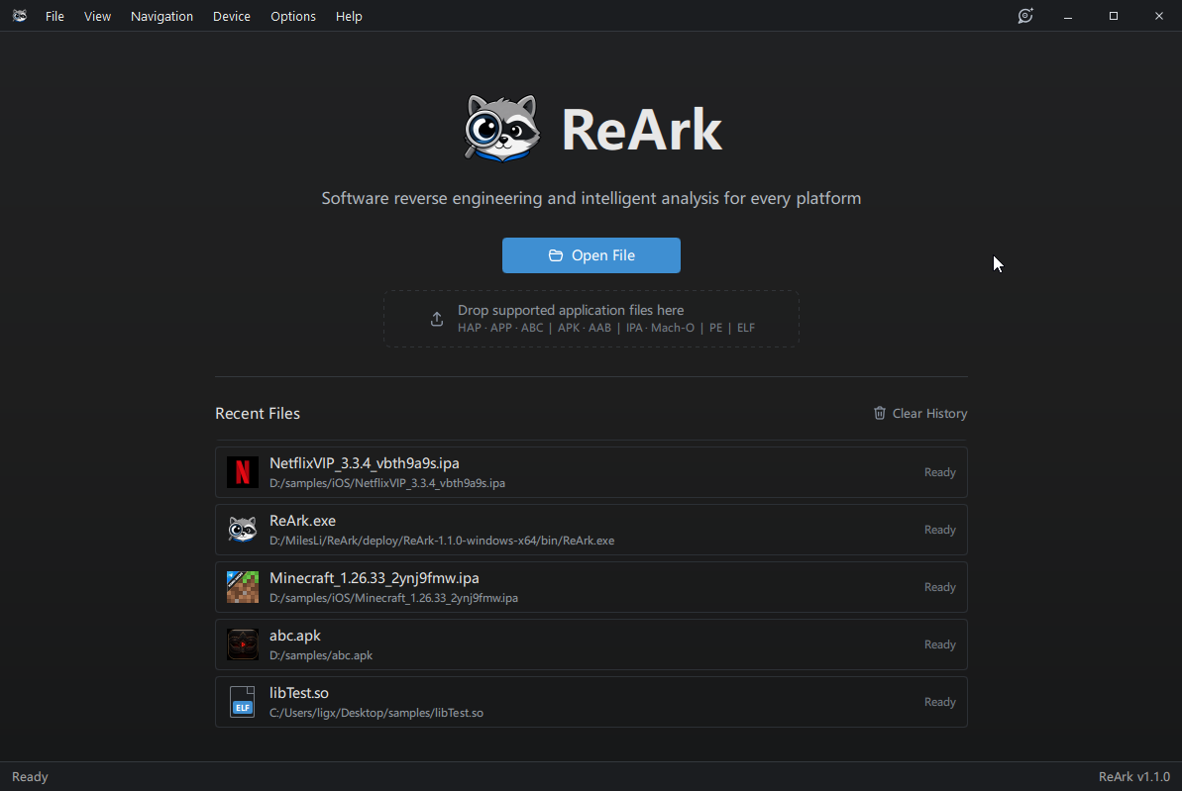Click Ready text in status bar
Screen dimensions: 1182x791
coord(30,777)
